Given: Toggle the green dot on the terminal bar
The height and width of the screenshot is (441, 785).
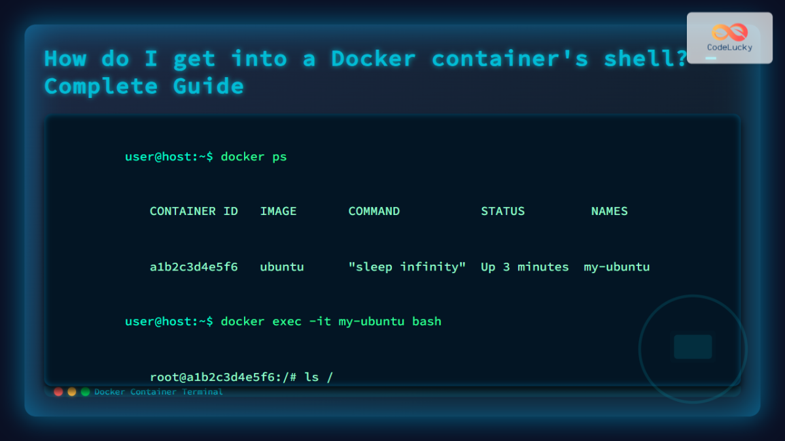Looking at the screenshot, I should [84, 392].
